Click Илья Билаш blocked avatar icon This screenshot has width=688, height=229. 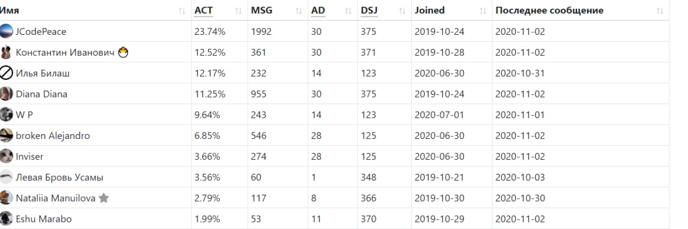pyautogui.click(x=6, y=73)
